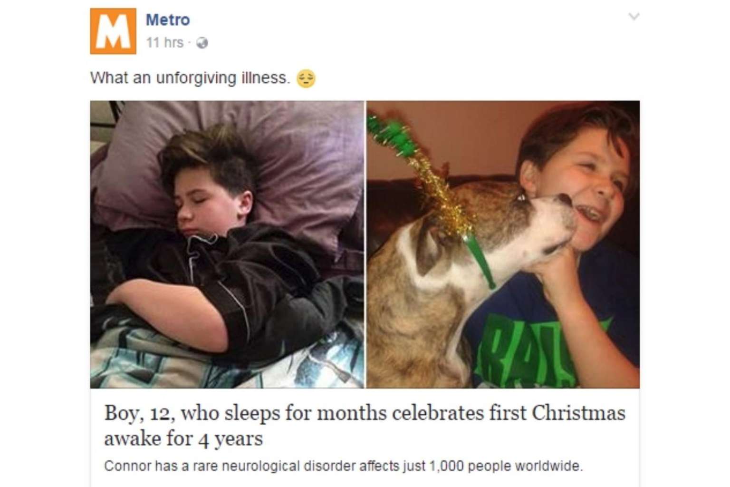Screen dimensions: 730x487
Task: Click the "Connor has a rare neurological disorder" description
Action: 343,466
